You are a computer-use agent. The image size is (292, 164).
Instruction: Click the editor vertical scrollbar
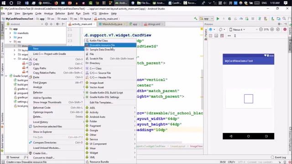pyautogui.click(x=202, y=89)
